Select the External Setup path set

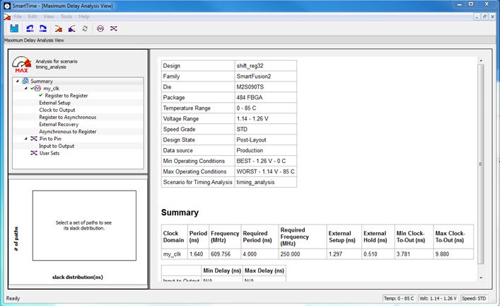pyautogui.click(x=54, y=103)
